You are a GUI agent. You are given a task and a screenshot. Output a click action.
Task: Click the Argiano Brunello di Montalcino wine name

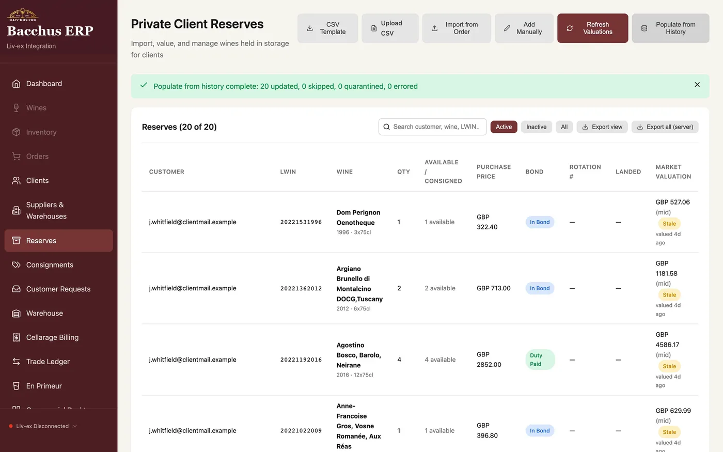[x=359, y=284]
